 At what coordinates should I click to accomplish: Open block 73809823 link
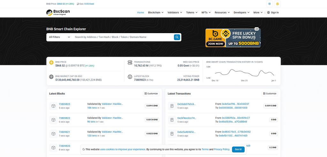point(65,104)
